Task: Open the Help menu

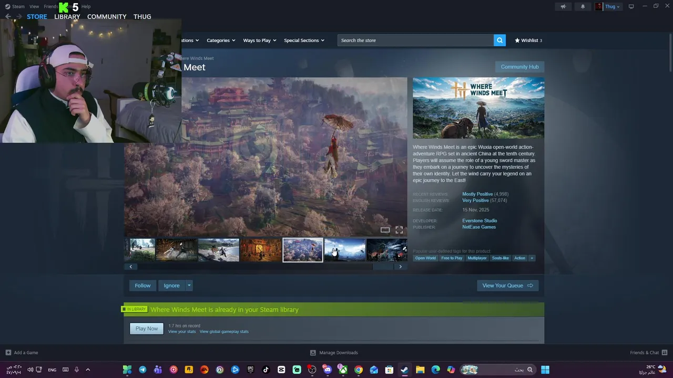Action: coord(86,6)
